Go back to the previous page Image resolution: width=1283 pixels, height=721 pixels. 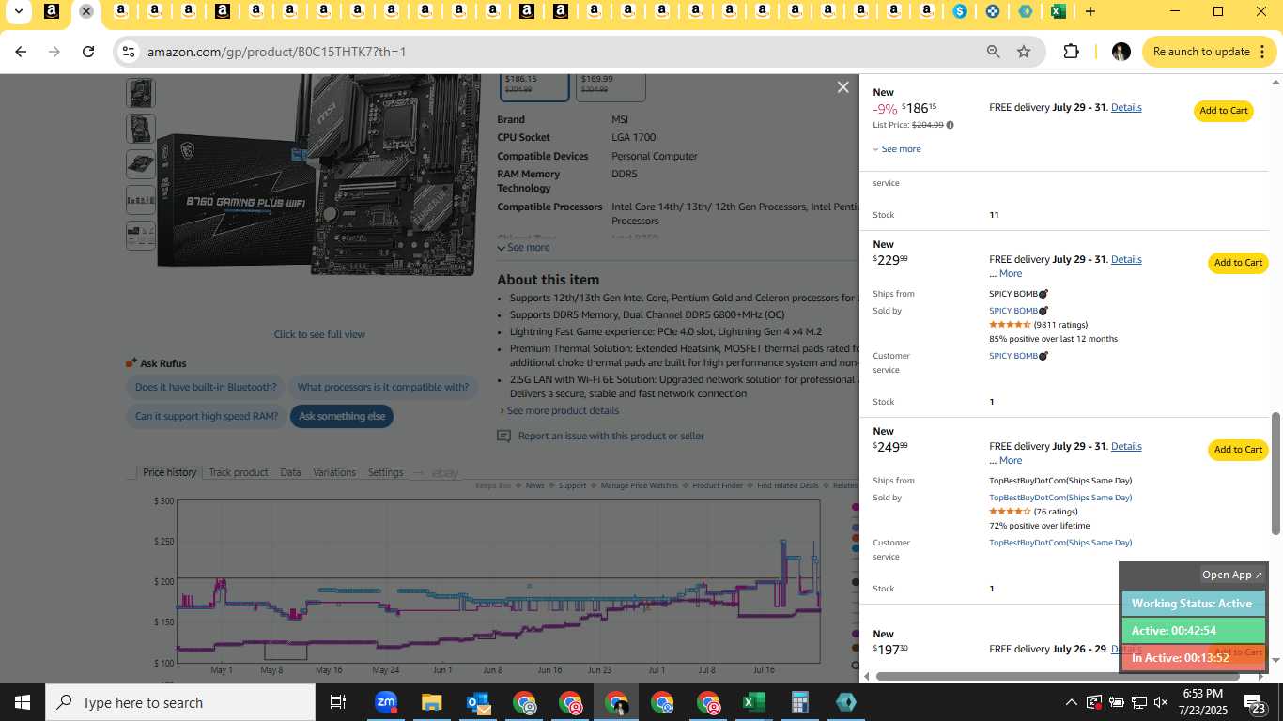tap(21, 52)
